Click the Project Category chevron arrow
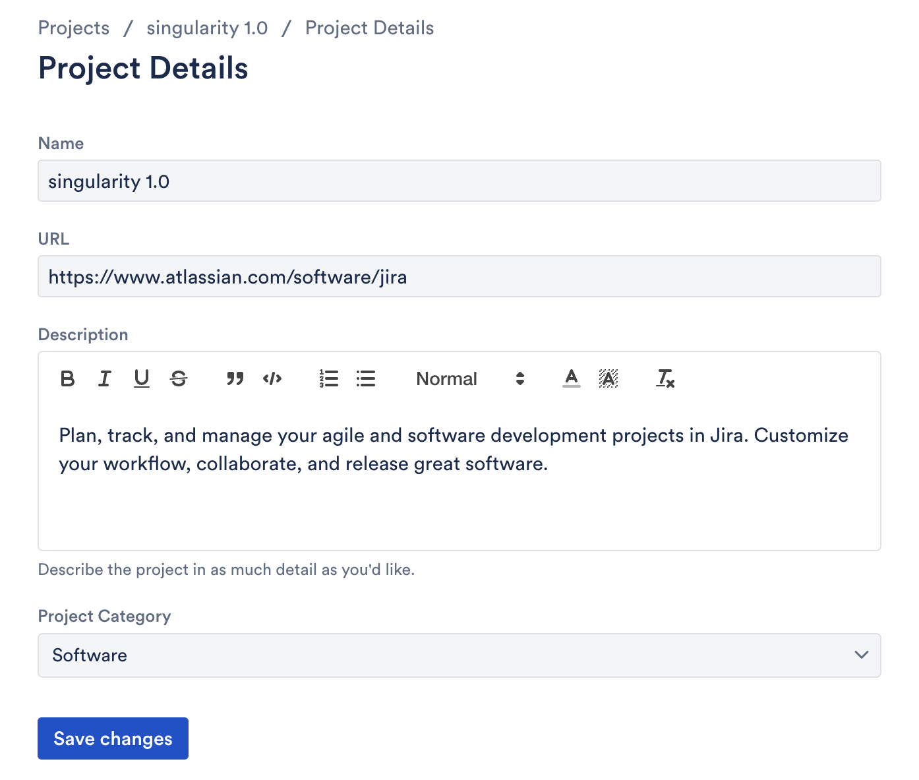This screenshot has width=919, height=780. click(x=861, y=655)
